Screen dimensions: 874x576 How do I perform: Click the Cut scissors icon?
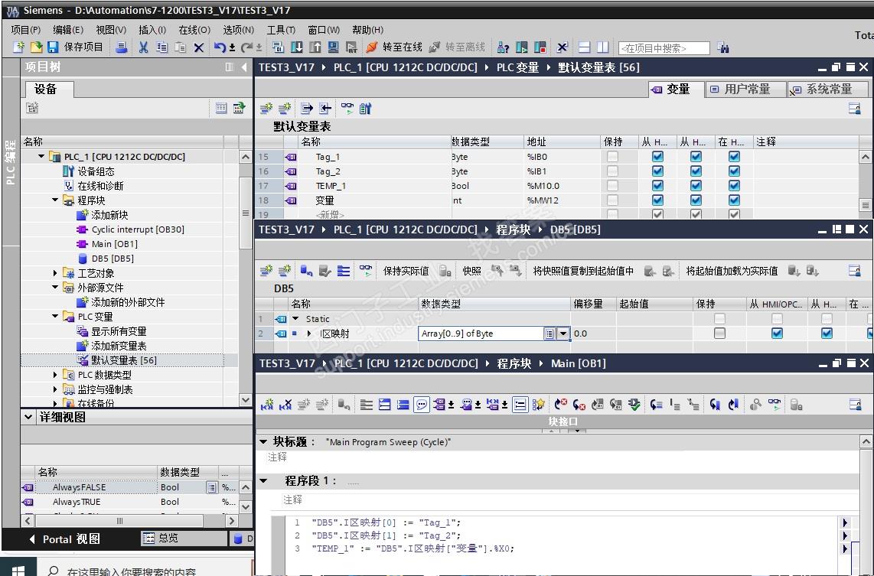click(x=143, y=47)
